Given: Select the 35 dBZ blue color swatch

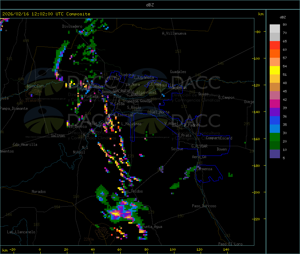Looking at the screenshot, I should point(275,129).
